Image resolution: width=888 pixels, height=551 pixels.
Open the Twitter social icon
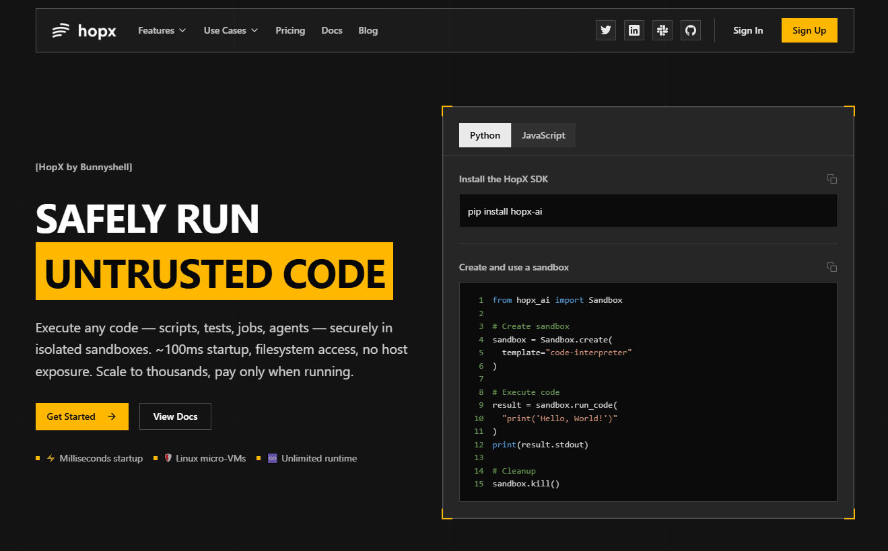pyautogui.click(x=605, y=30)
